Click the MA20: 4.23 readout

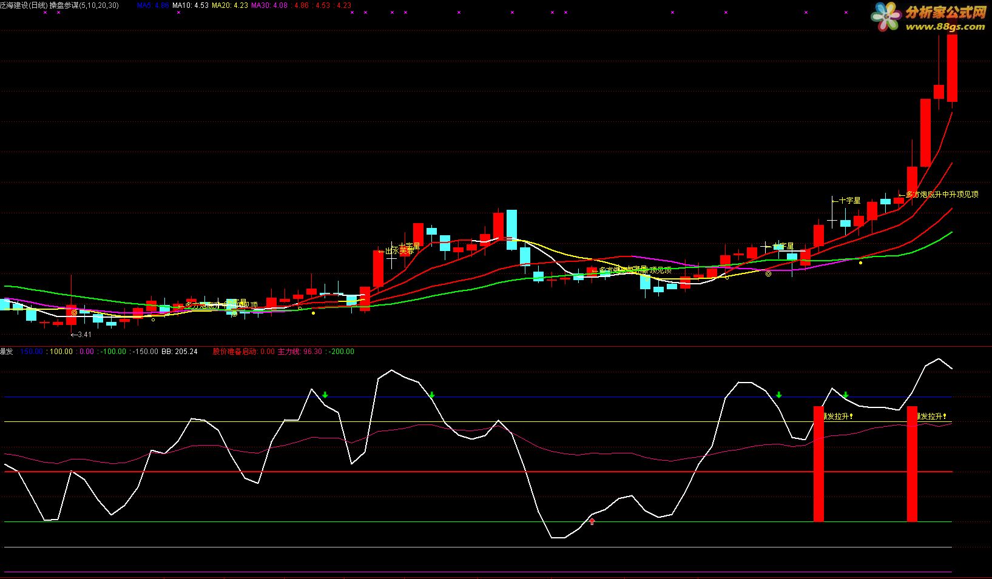(230, 5)
